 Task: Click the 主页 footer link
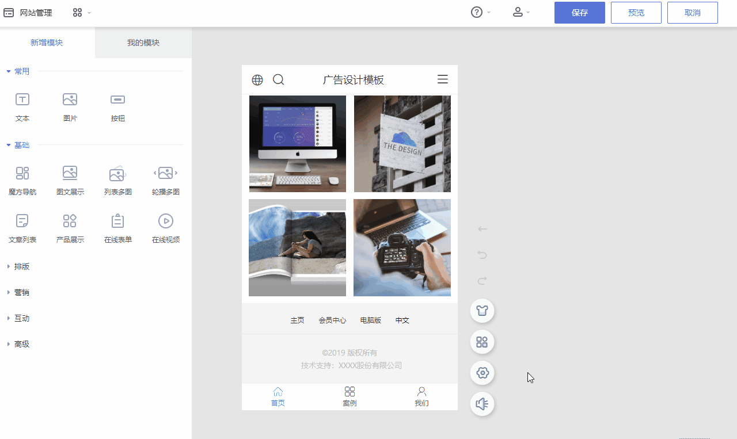[298, 320]
